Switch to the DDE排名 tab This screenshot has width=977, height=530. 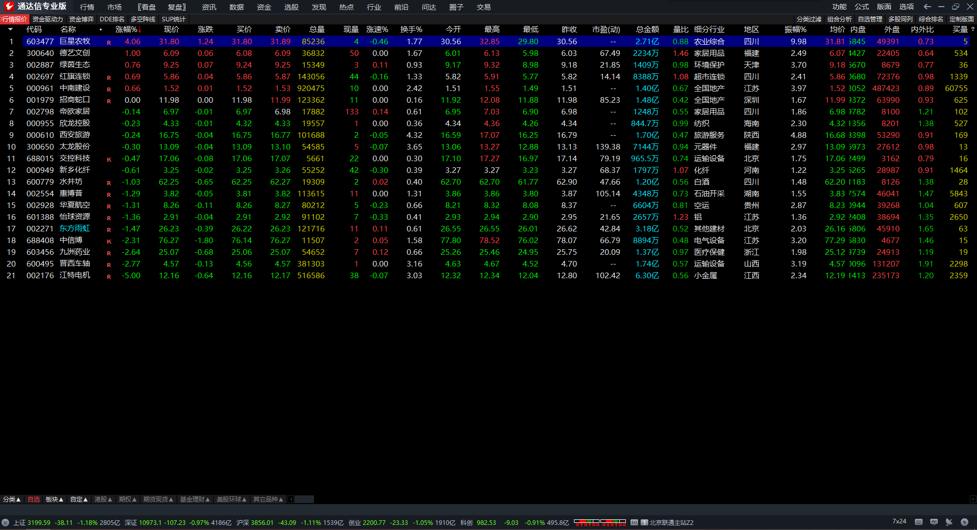point(112,19)
